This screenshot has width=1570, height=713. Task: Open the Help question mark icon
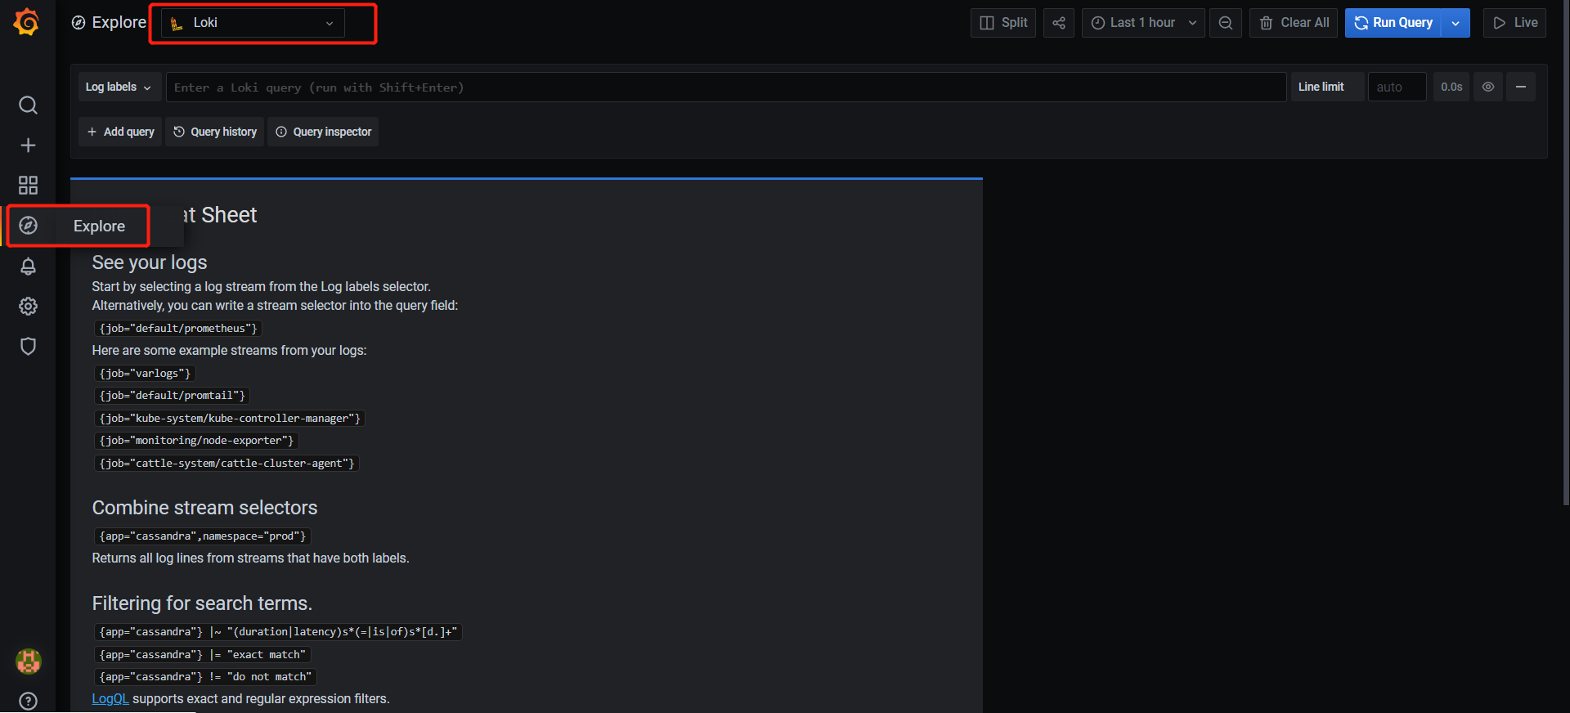point(28,702)
